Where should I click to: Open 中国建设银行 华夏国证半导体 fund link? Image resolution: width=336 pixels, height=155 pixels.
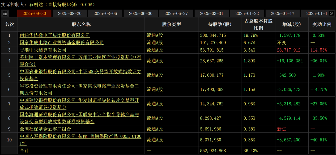pos(79,104)
